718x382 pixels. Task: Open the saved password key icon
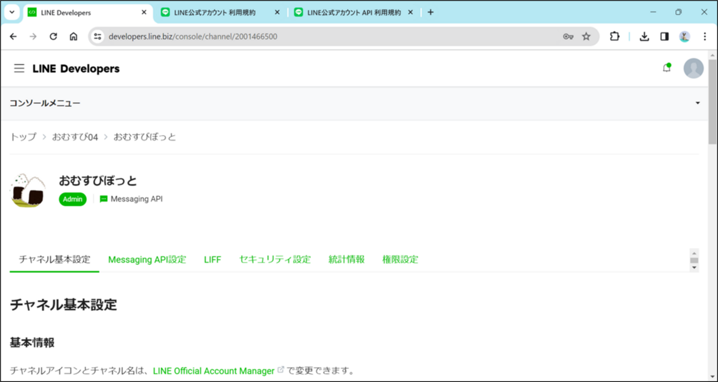568,36
